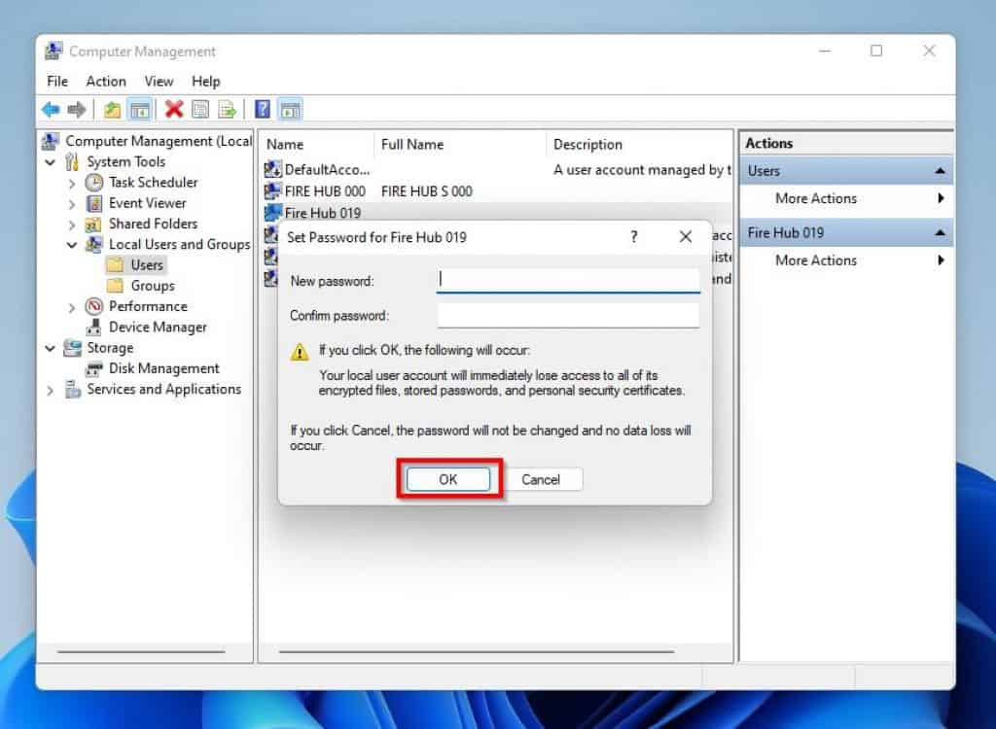
Task: Click the Disk Management icon
Action: (x=94, y=369)
